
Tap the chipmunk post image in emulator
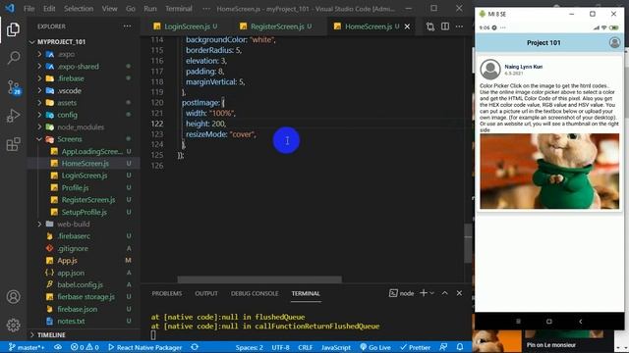[x=549, y=171]
